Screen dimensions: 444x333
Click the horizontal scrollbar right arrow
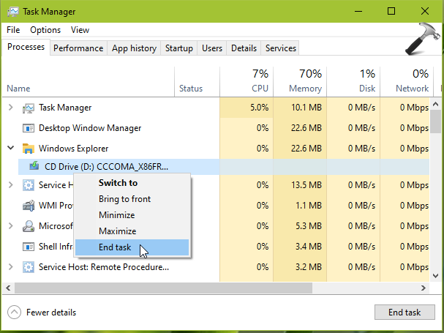tap(424, 288)
